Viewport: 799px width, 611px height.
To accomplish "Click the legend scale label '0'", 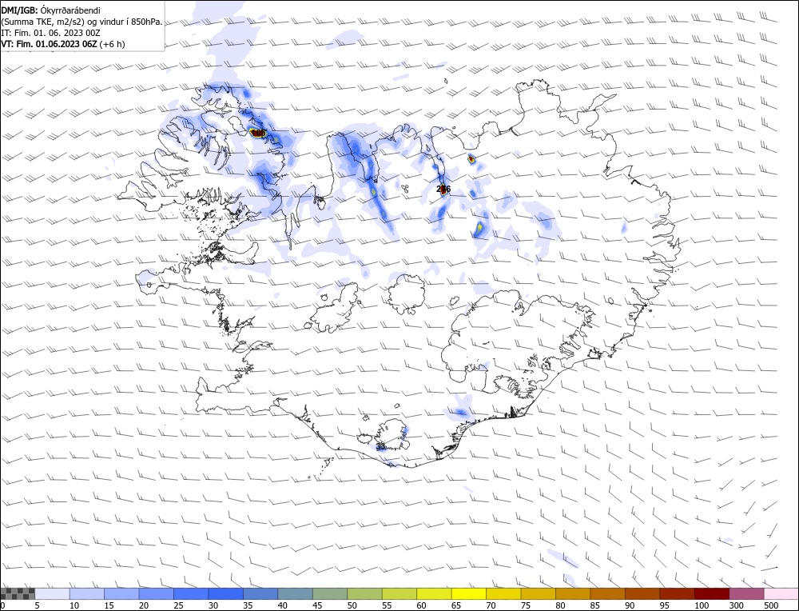I will click(x=2, y=605).
